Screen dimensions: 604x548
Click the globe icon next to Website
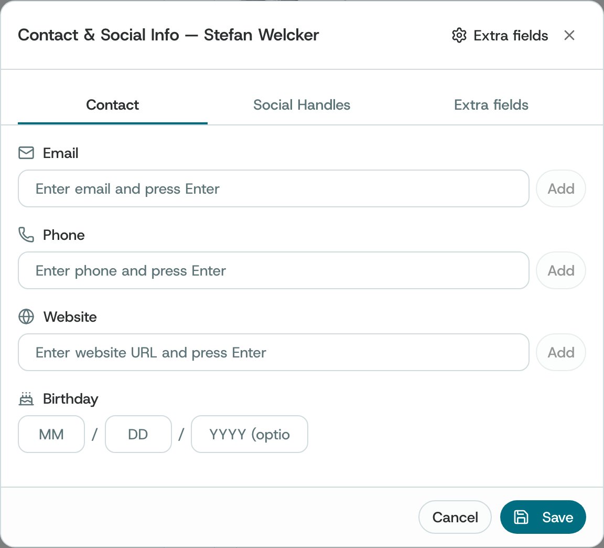coord(26,317)
